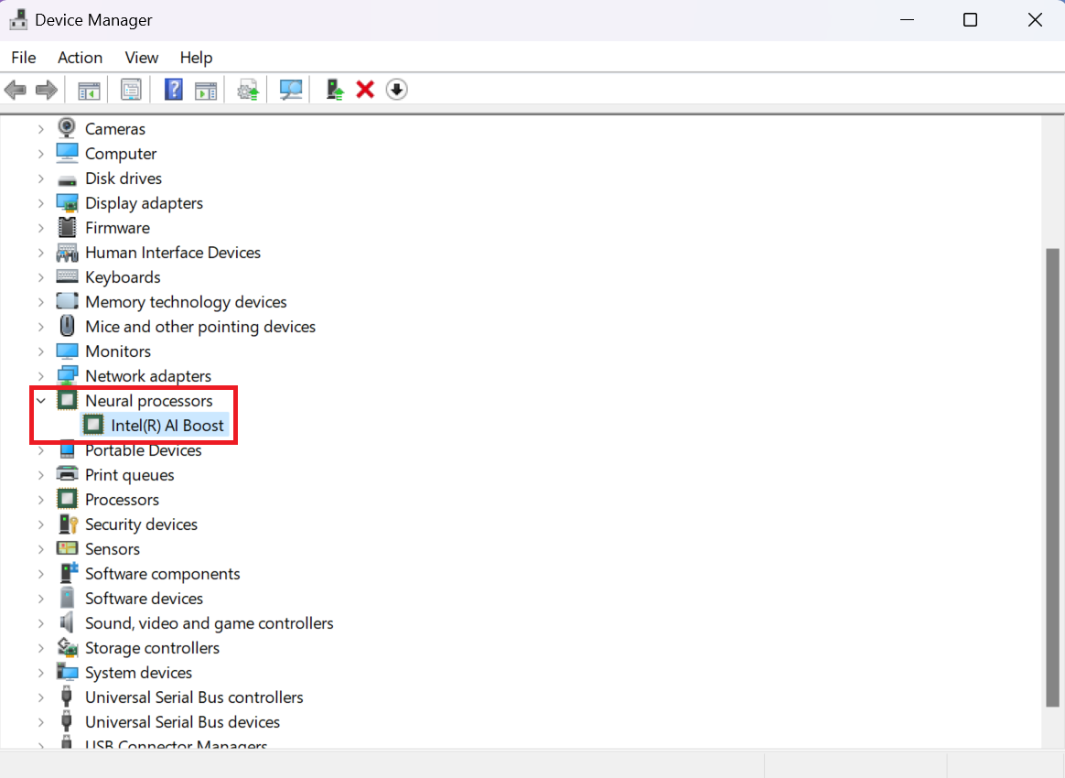Click the red X Uninstall device icon
The width and height of the screenshot is (1065, 778).
(x=365, y=90)
